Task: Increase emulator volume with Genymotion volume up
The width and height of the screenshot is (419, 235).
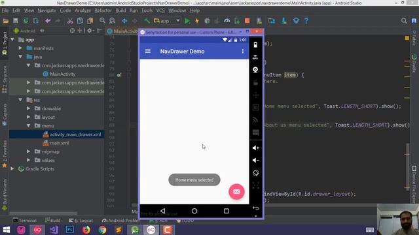Action: pos(256,148)
